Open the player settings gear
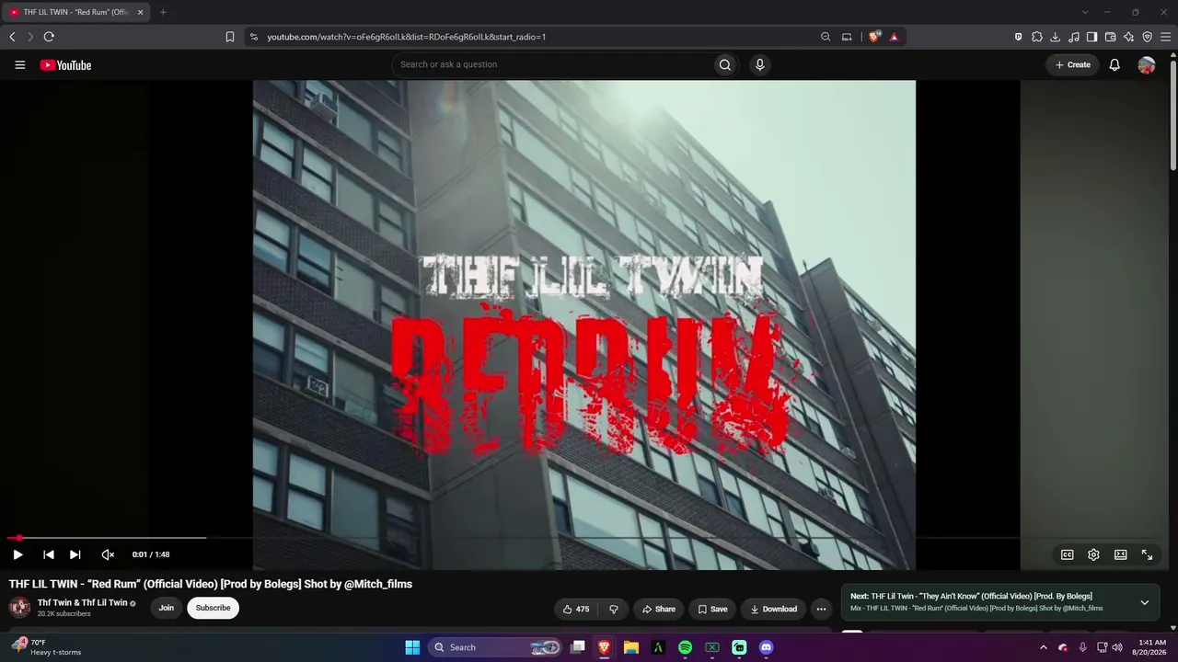Screen dimensions: 1178x662 [x=1093, y=554]
